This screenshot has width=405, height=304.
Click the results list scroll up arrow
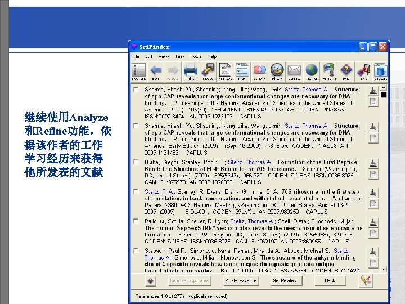[x=384, y=88]
